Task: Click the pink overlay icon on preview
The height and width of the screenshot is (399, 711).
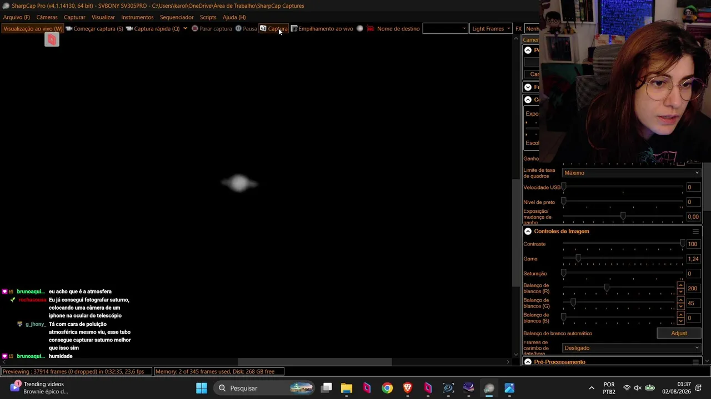Action: pos(52,39)
